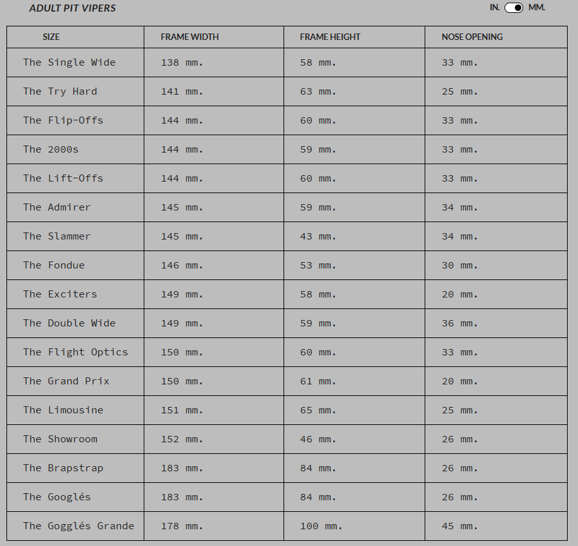Toggle the IN./MM. unit switch
Screen dimensions: 578x546
tap(514, 8)
